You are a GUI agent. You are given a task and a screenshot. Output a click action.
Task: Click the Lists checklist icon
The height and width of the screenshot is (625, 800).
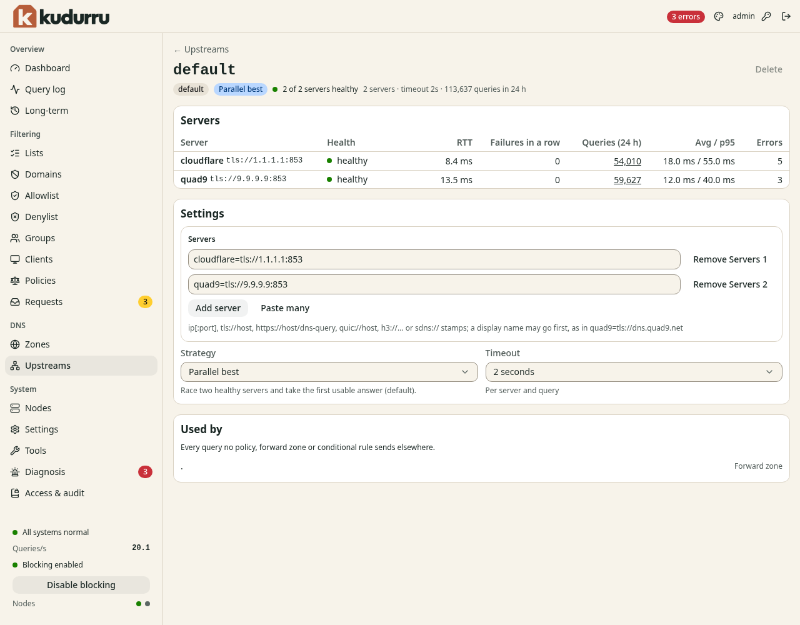coord(15,153)
